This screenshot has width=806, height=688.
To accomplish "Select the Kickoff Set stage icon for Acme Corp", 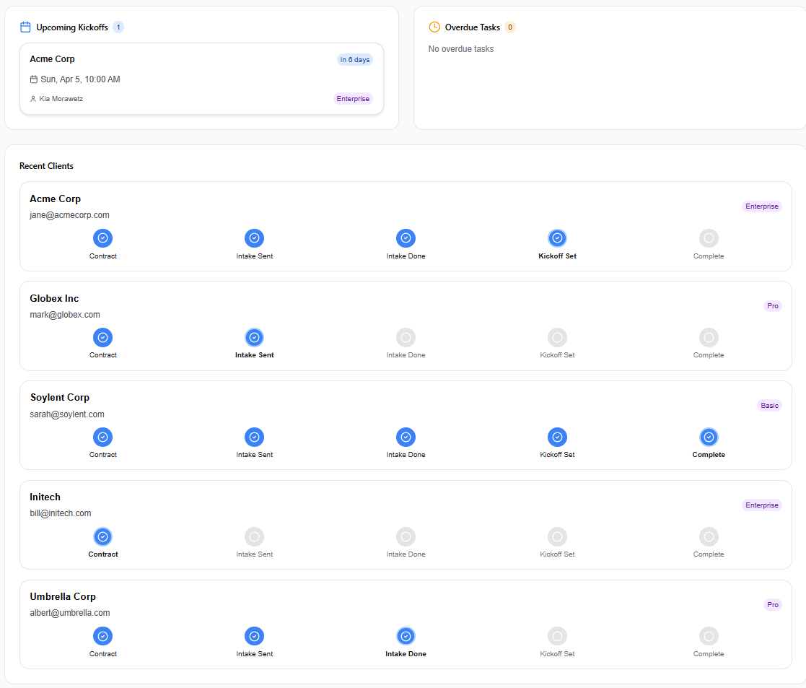I will (557, 238).
